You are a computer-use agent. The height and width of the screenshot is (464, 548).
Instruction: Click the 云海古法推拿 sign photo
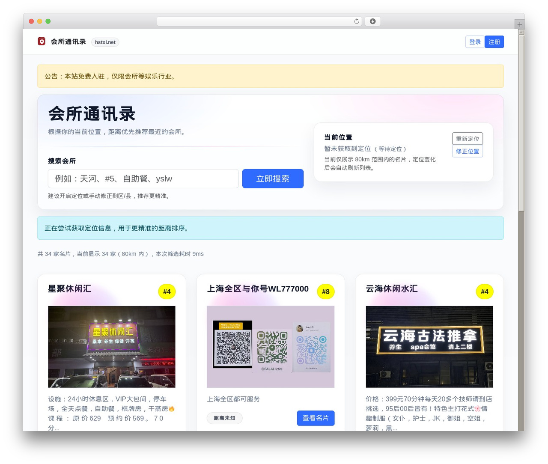[x=429, y=347]
